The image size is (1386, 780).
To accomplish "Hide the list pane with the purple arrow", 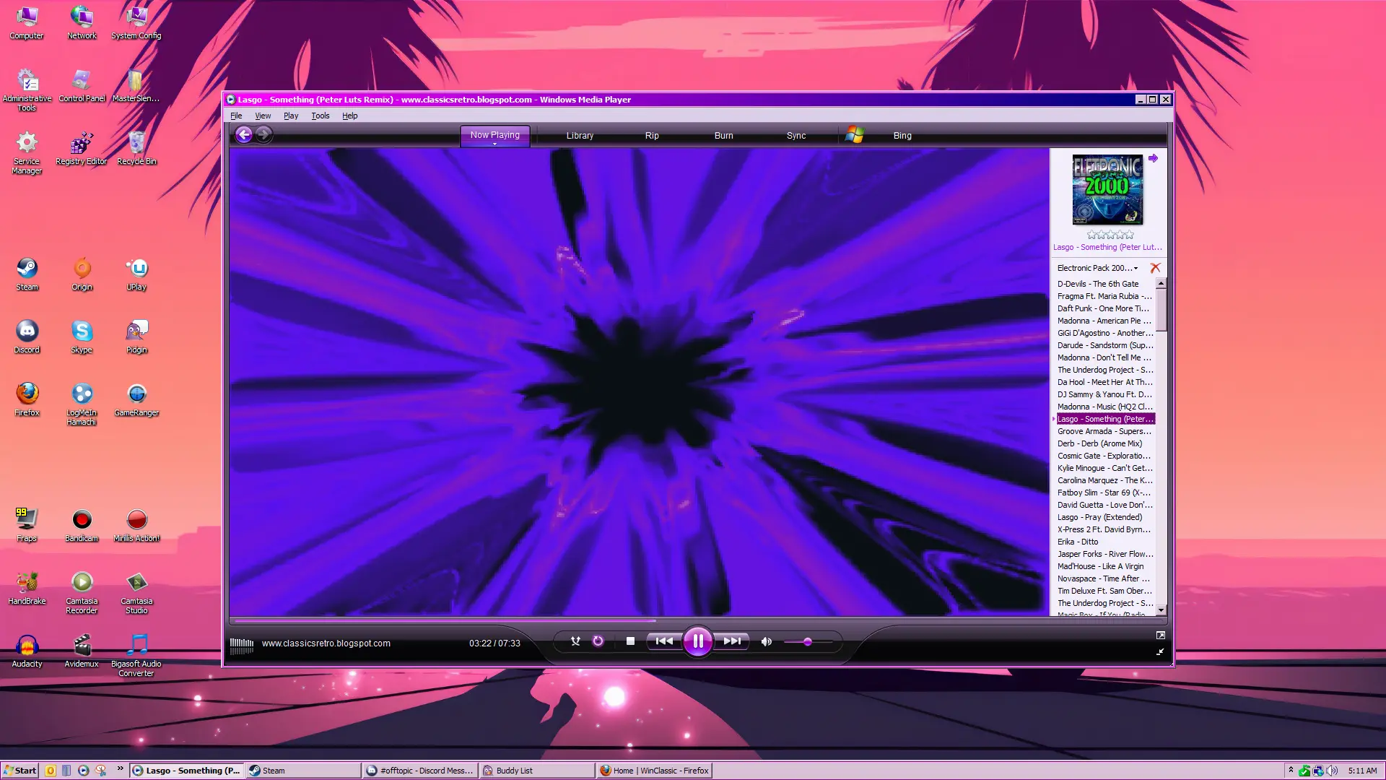I will 1153,158.
